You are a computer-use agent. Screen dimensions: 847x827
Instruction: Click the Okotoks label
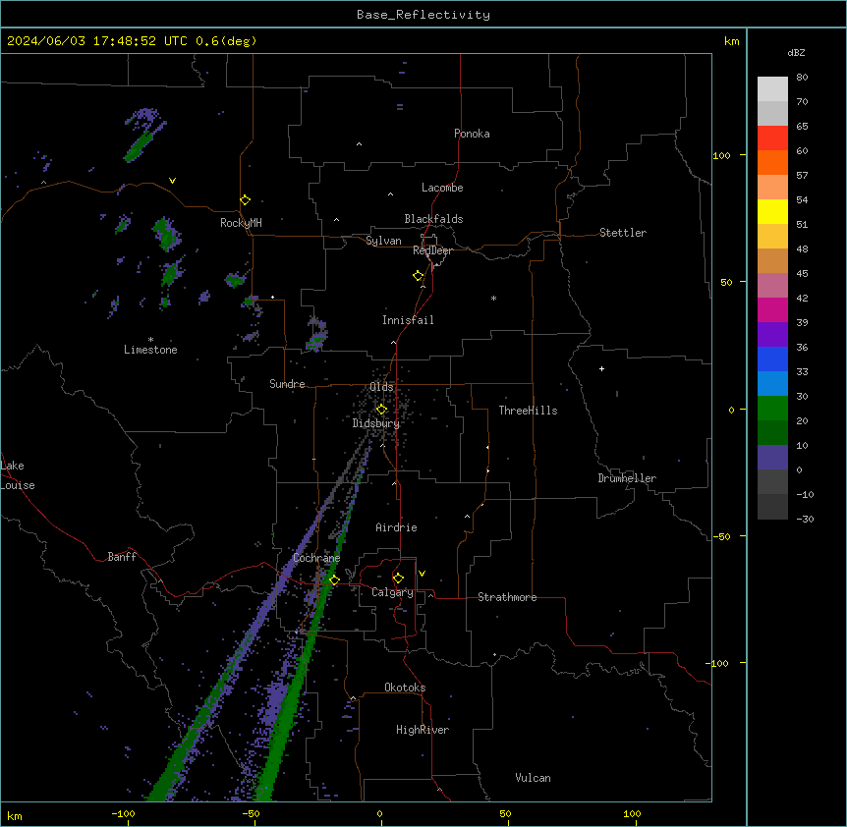[405, 688]
